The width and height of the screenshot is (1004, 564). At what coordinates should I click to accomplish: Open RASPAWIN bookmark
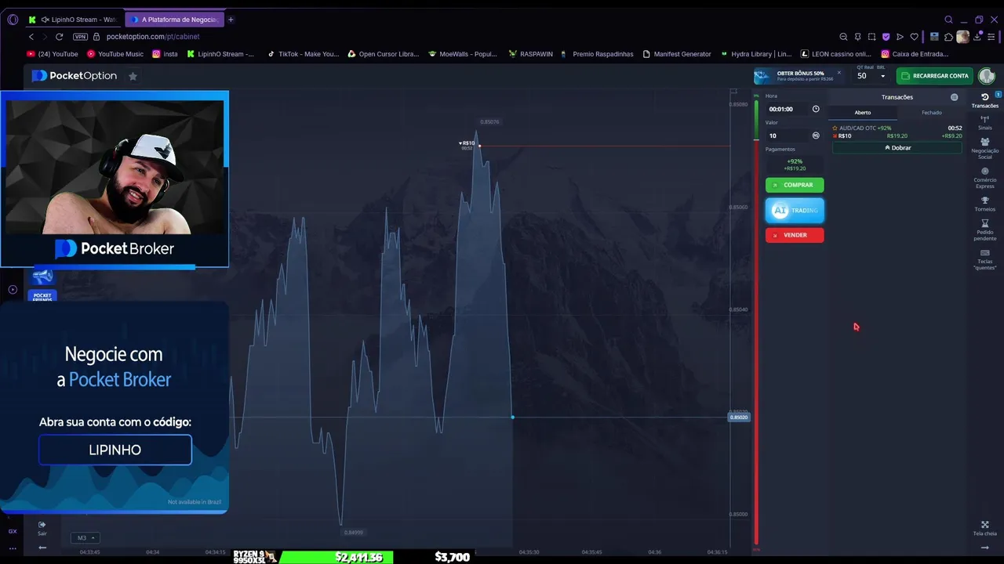click(x=530, y=54)
